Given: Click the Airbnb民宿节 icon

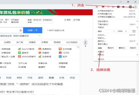Looking at the screenshot, I should tap(19, 57).
